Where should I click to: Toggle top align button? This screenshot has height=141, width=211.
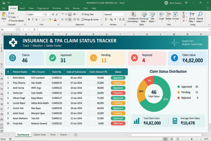pos(63,14)
